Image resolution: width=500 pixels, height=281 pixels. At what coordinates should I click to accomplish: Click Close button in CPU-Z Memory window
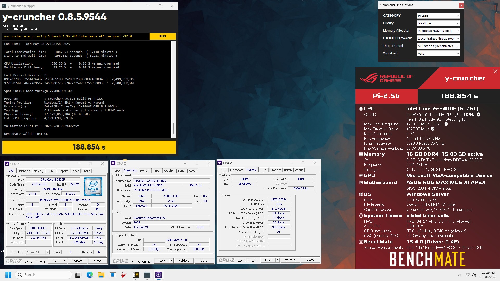coord(310,260)
